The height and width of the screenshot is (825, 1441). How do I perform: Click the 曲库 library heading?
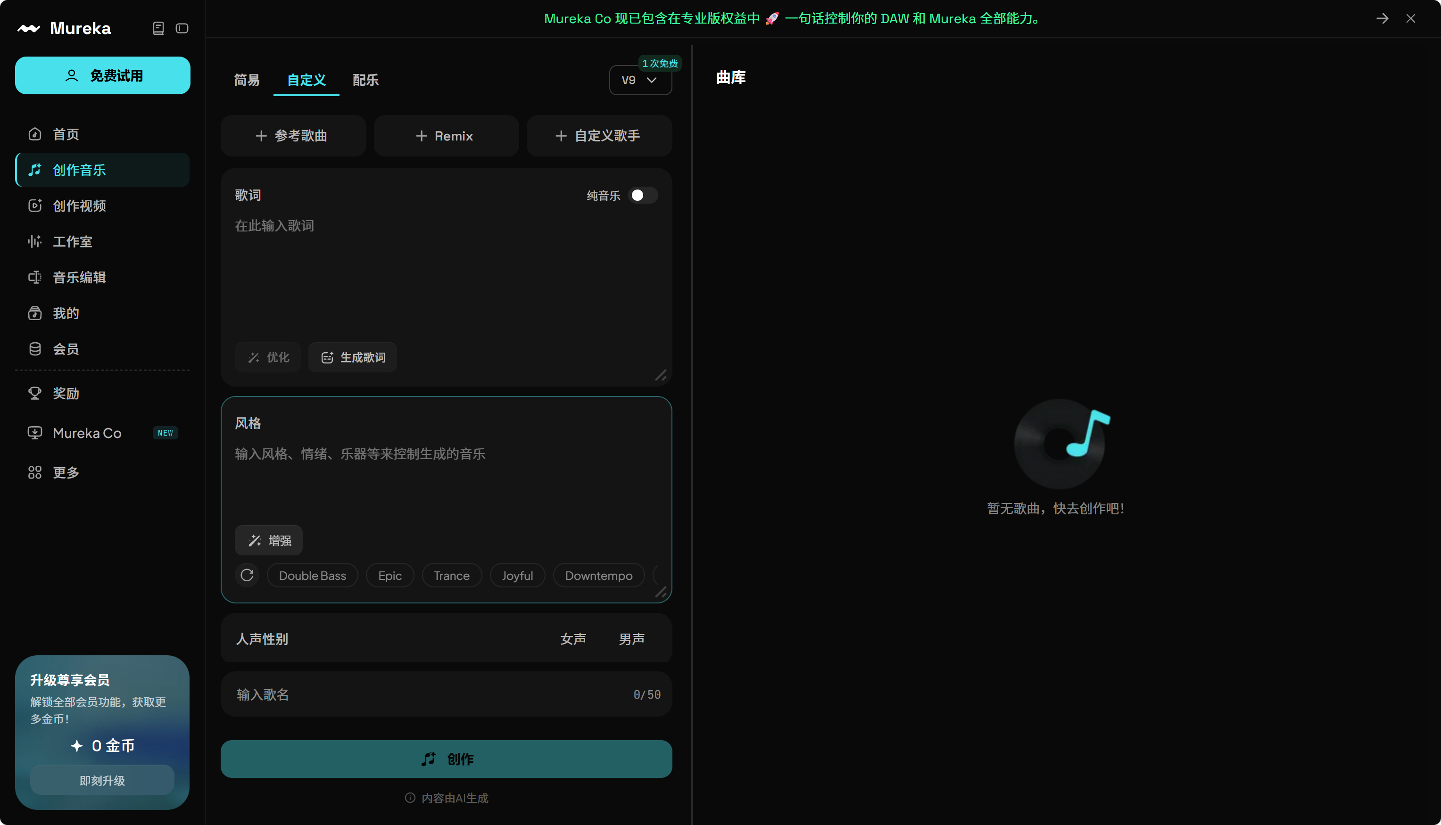731,78
